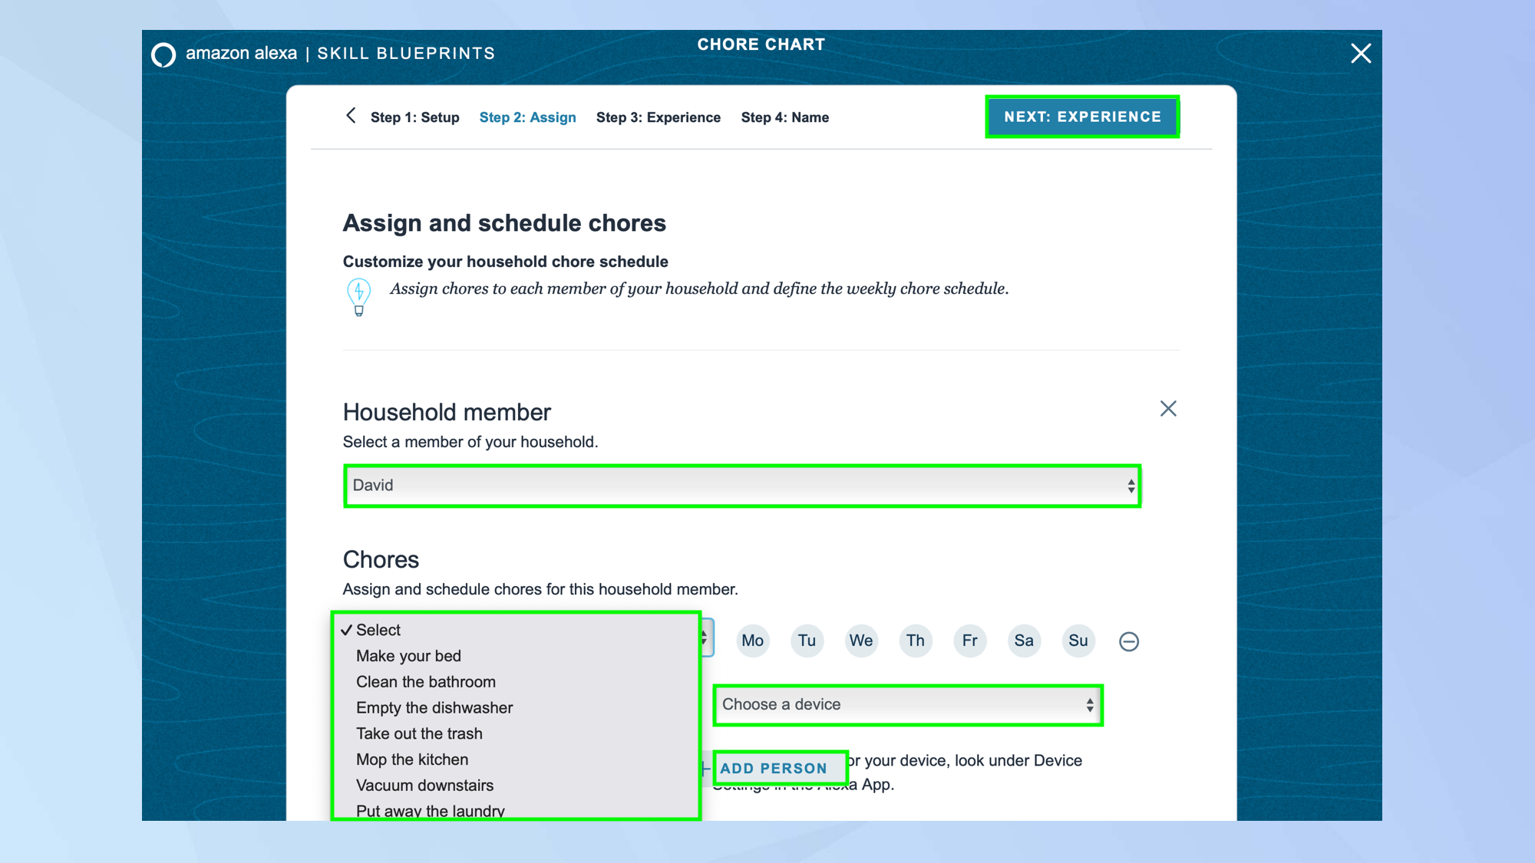Toggle Wednesday for the chore schedule

[x=860, y=641]
